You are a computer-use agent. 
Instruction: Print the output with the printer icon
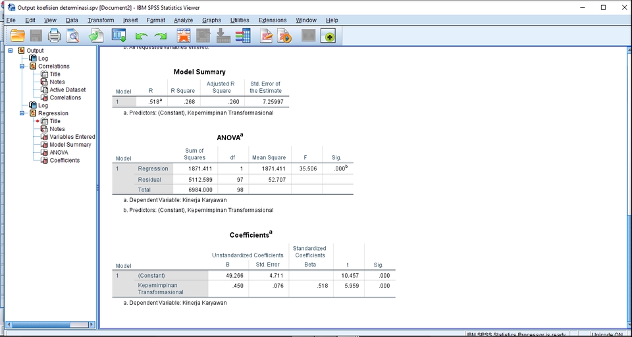coord(55,36)
